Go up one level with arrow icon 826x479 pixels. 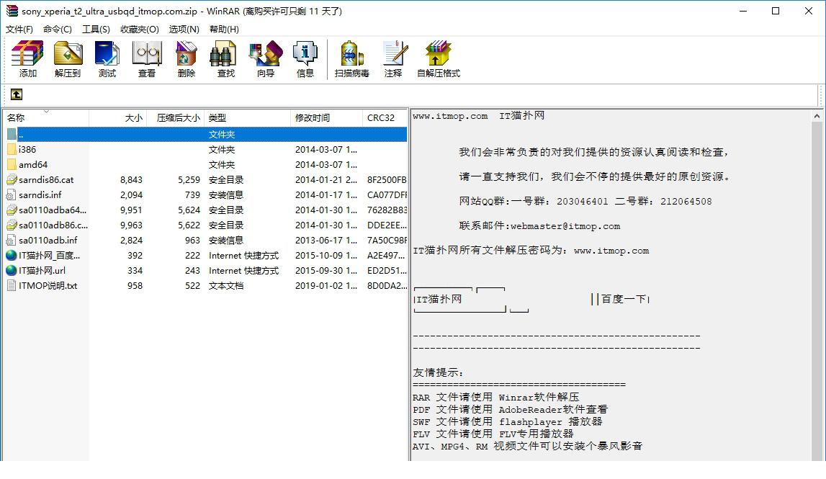point(17,94)
